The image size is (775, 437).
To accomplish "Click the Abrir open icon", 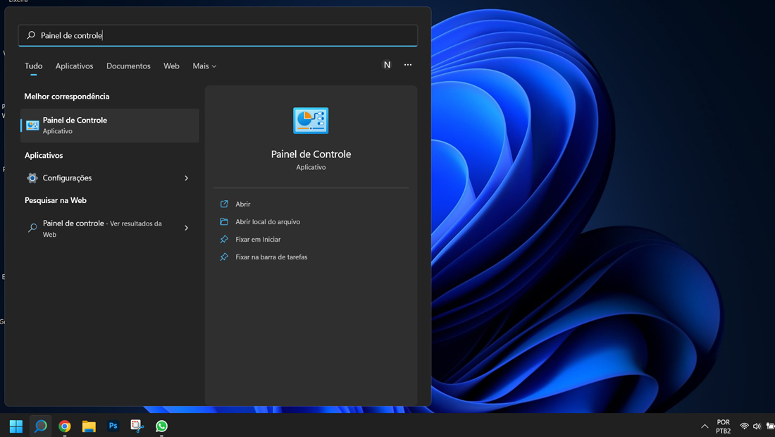I will coord(224,204).
